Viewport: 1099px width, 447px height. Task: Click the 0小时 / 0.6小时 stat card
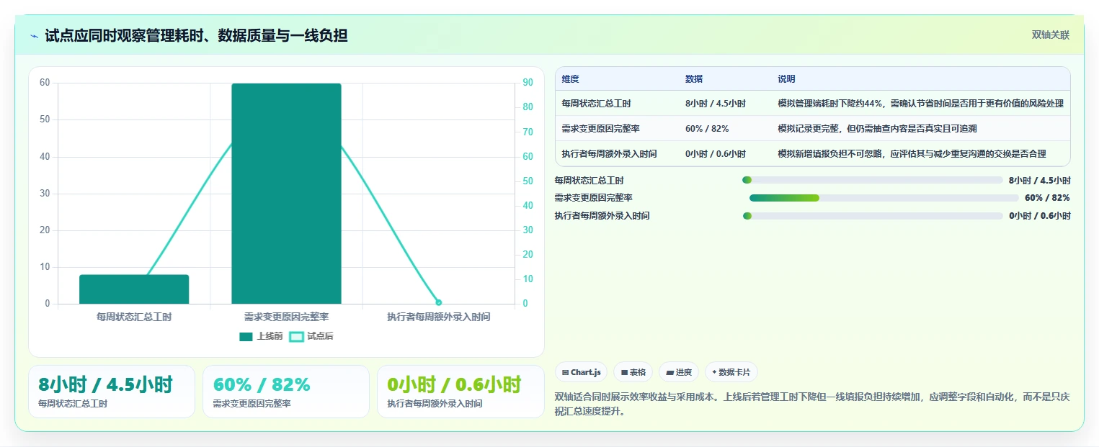coord(460,392)
